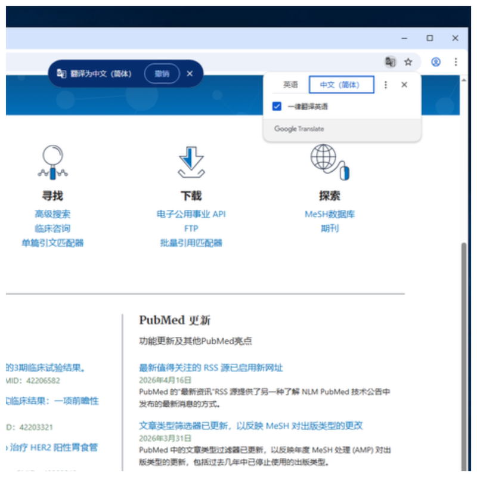The width and height of the screenshot is (477, 477).
Task: Open the MeSH数据库 link
Action: 330,214
